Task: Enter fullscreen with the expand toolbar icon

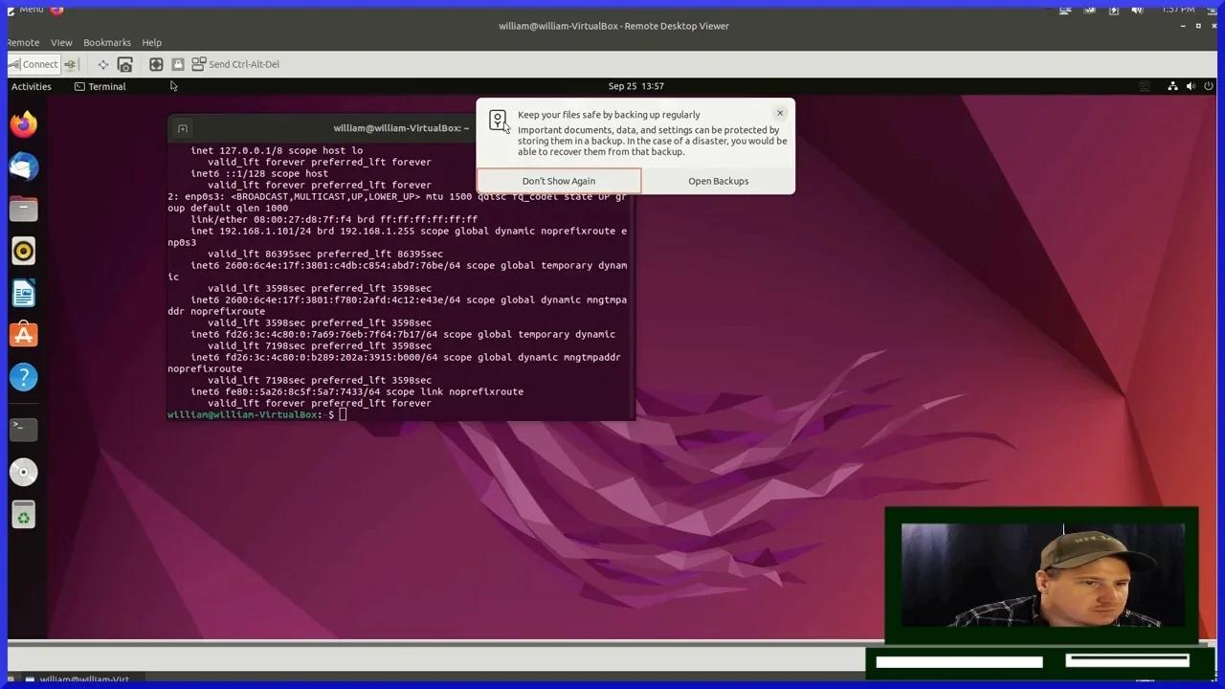Action: (156, 63)
